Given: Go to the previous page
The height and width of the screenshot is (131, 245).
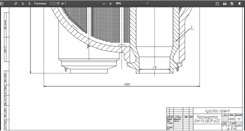Looking at the screenshot, I should pyautogui.click(x=23, y=4).
